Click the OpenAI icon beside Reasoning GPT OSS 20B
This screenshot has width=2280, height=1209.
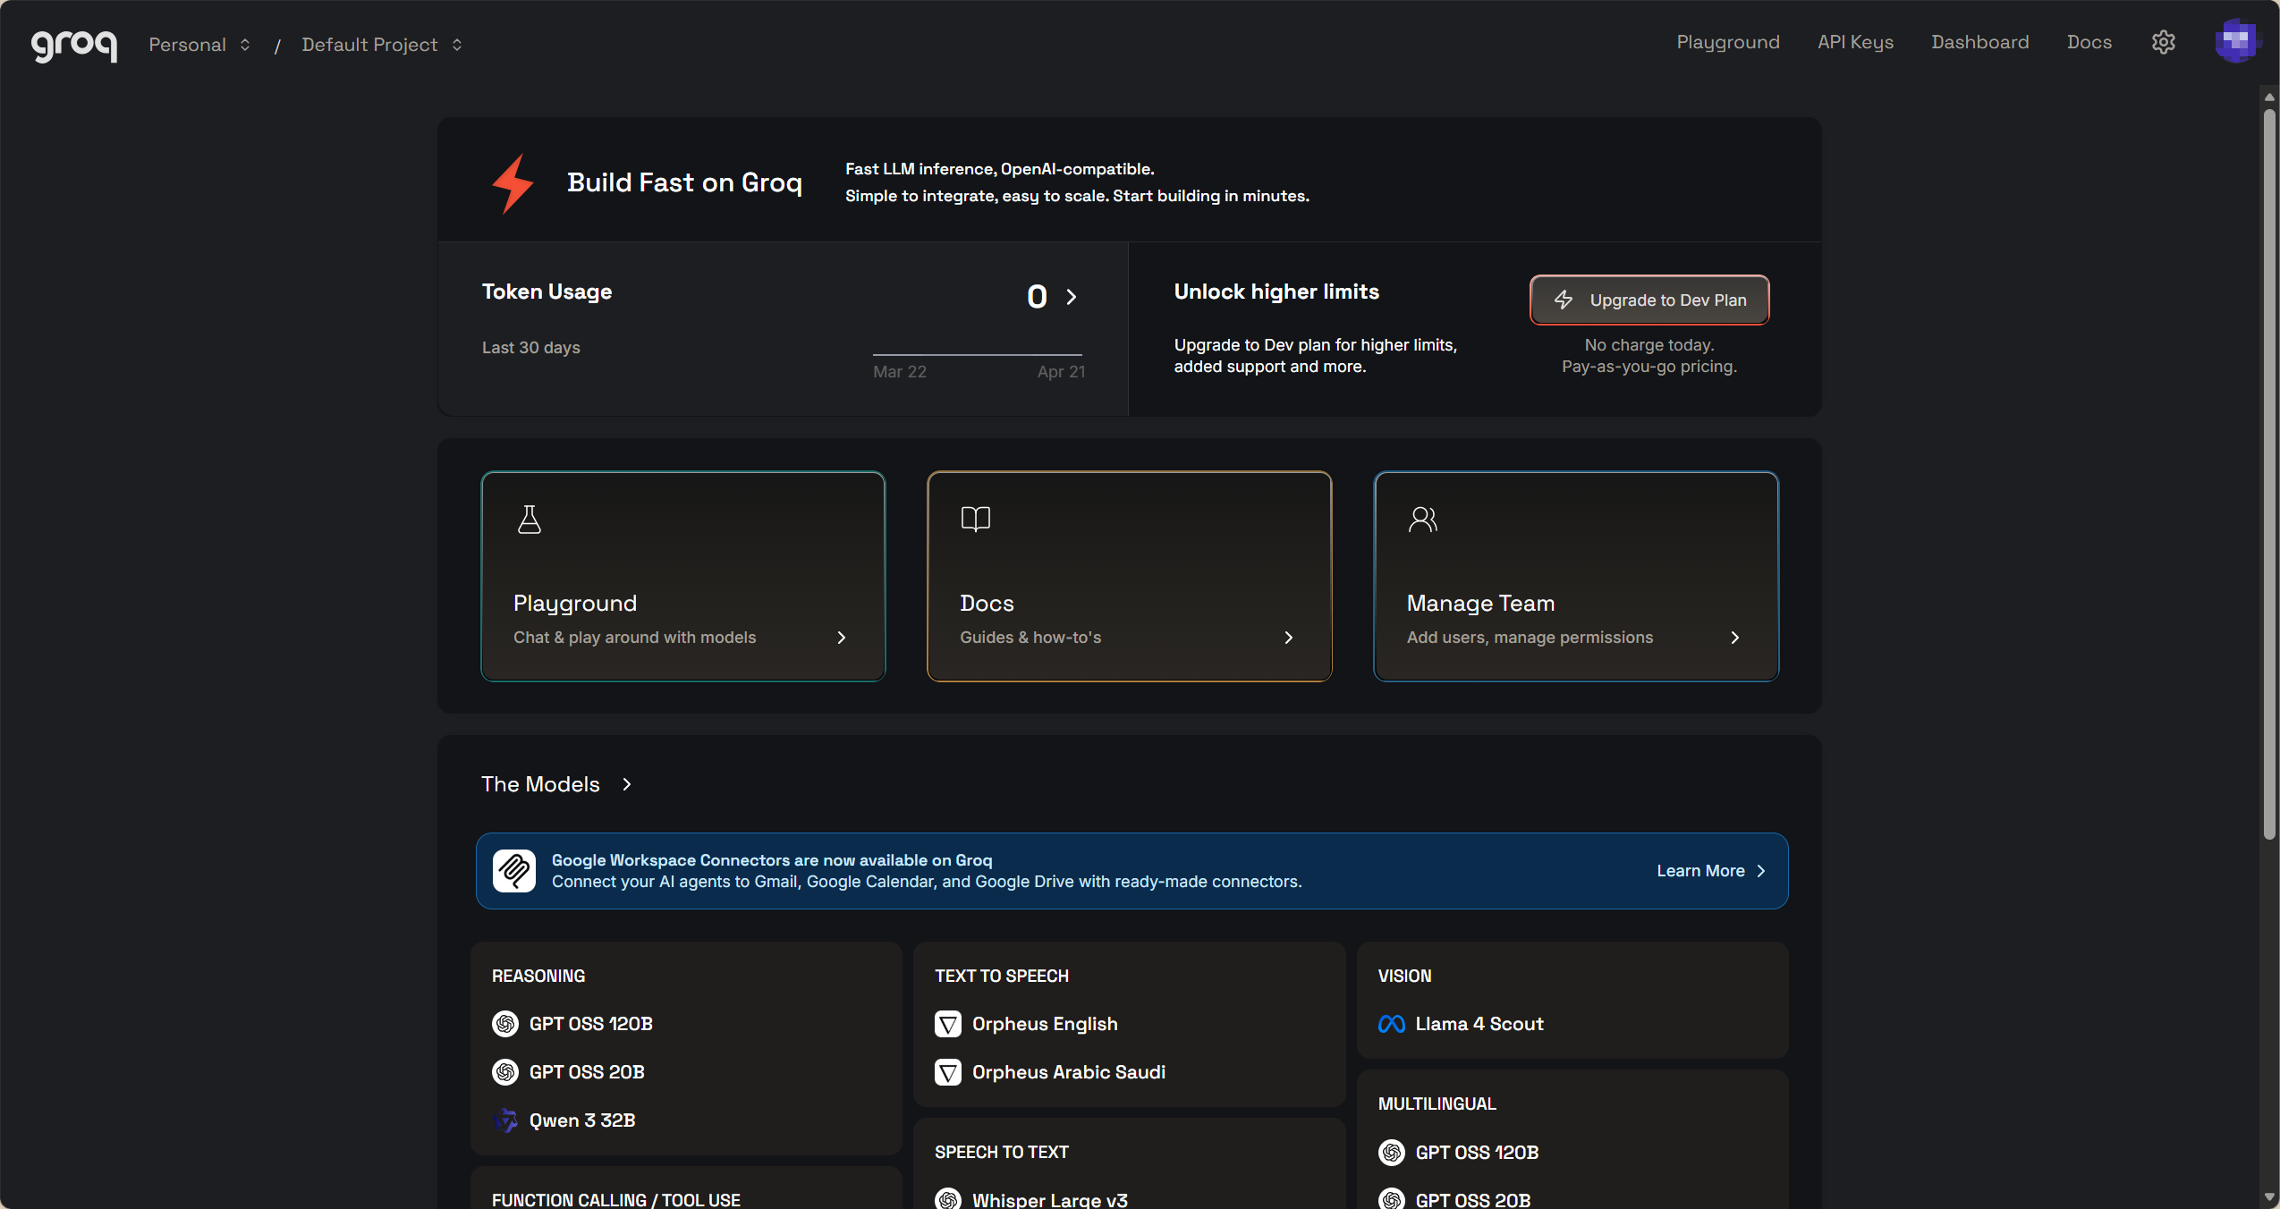click(505, 1072)
